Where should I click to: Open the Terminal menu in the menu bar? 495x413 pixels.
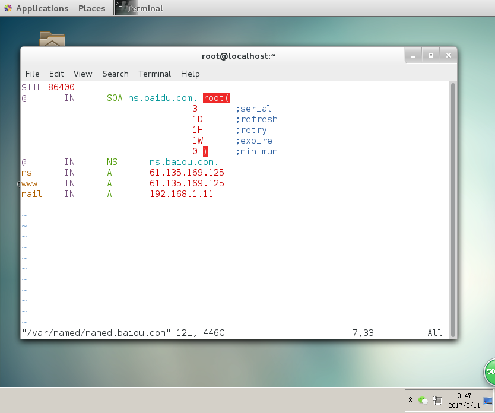[x=154, y=74]
